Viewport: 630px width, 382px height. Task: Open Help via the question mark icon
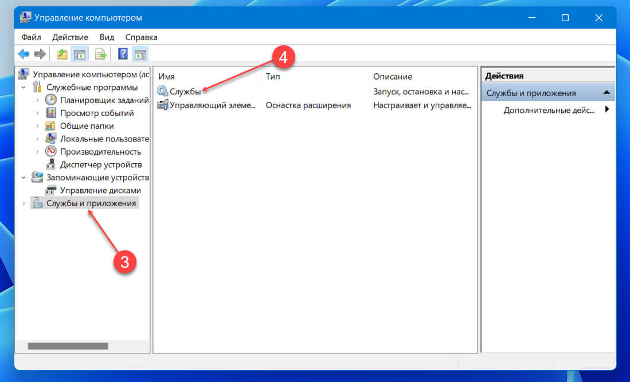coord(123,53)
